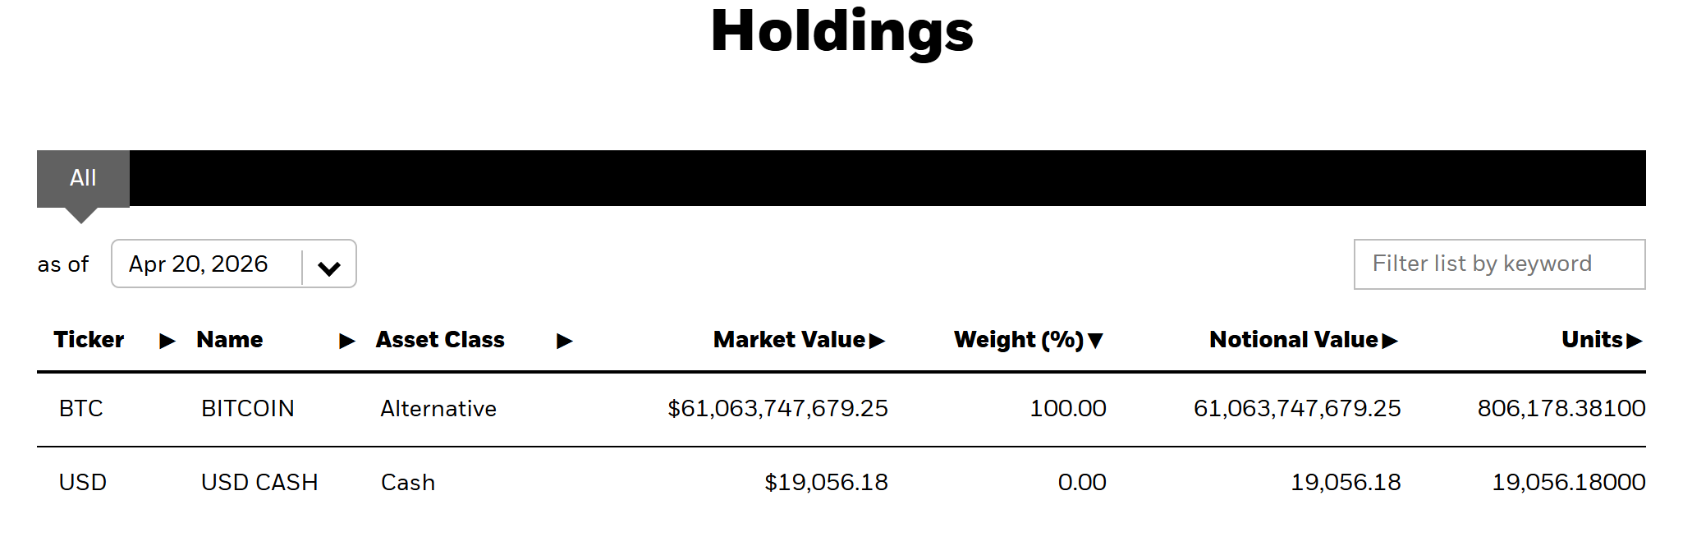Image resolution: width=1692 pixels, height=555 pixels.
Task: Click the Weight (%) descending sort arrow
Action: (x=1095, y=341)
